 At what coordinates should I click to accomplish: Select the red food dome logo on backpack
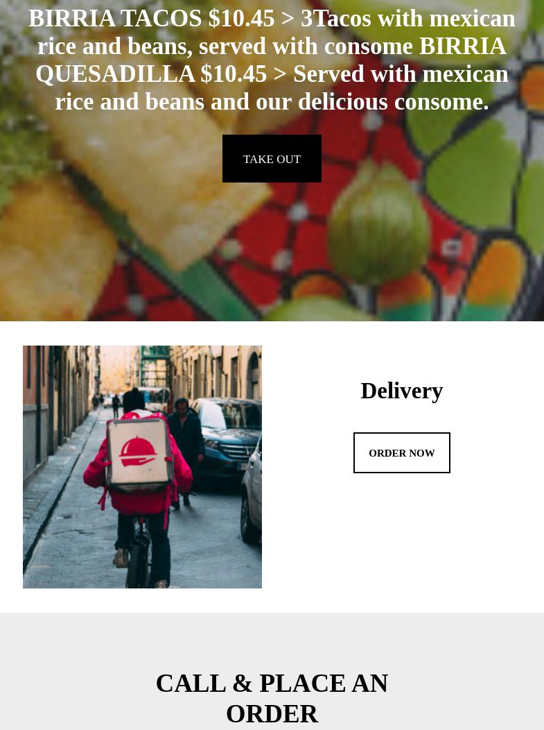coord(138,452)
